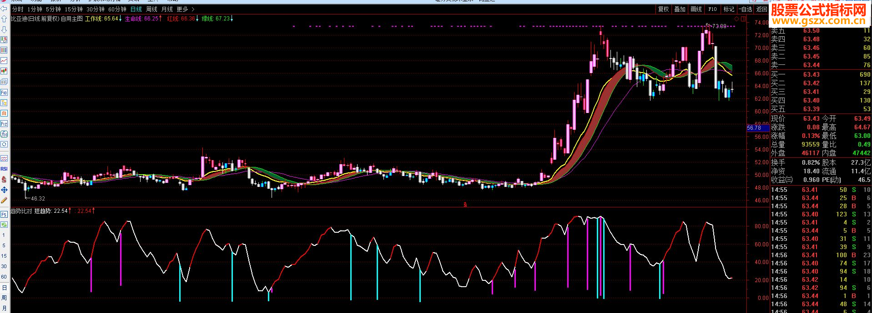Image resolution: width=872 pixels, height=313 pixels.
Task: Toggle the split-panel square icon above price axis
Action: tap(743, 19)
